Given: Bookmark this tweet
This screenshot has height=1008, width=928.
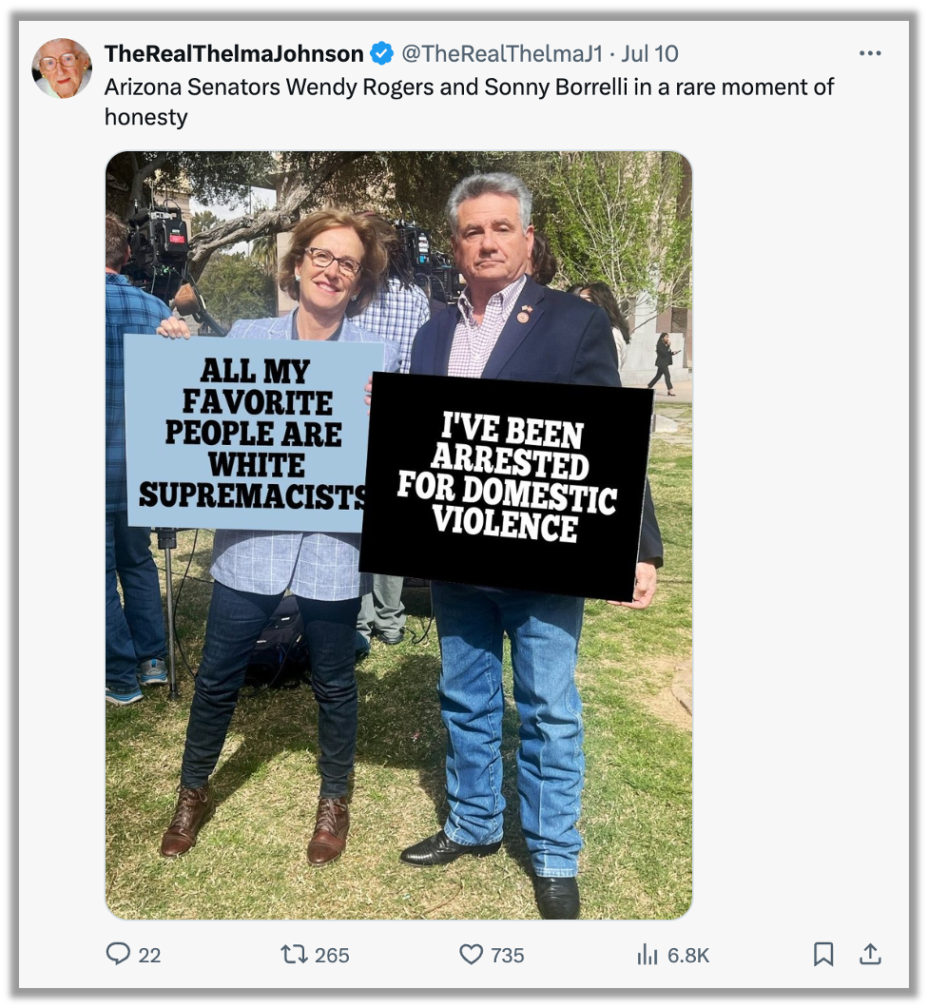Looking at the screenshot, I should (x=823, y=955).
